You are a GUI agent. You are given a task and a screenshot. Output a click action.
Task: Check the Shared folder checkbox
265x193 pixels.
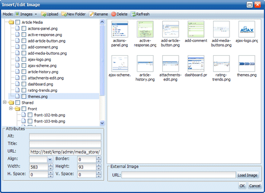(x=17, y=103)
